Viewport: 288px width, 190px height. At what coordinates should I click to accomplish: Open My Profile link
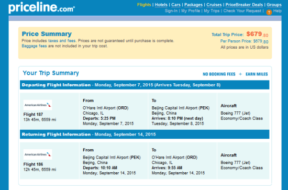coord(191,11)
